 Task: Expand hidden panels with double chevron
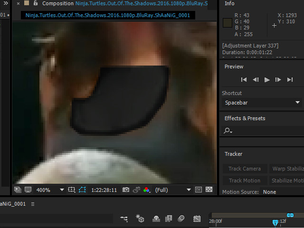[6, 3]
